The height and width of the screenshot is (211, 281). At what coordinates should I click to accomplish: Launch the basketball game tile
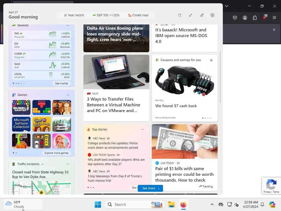pyautogui.click(x=21, y=141)
